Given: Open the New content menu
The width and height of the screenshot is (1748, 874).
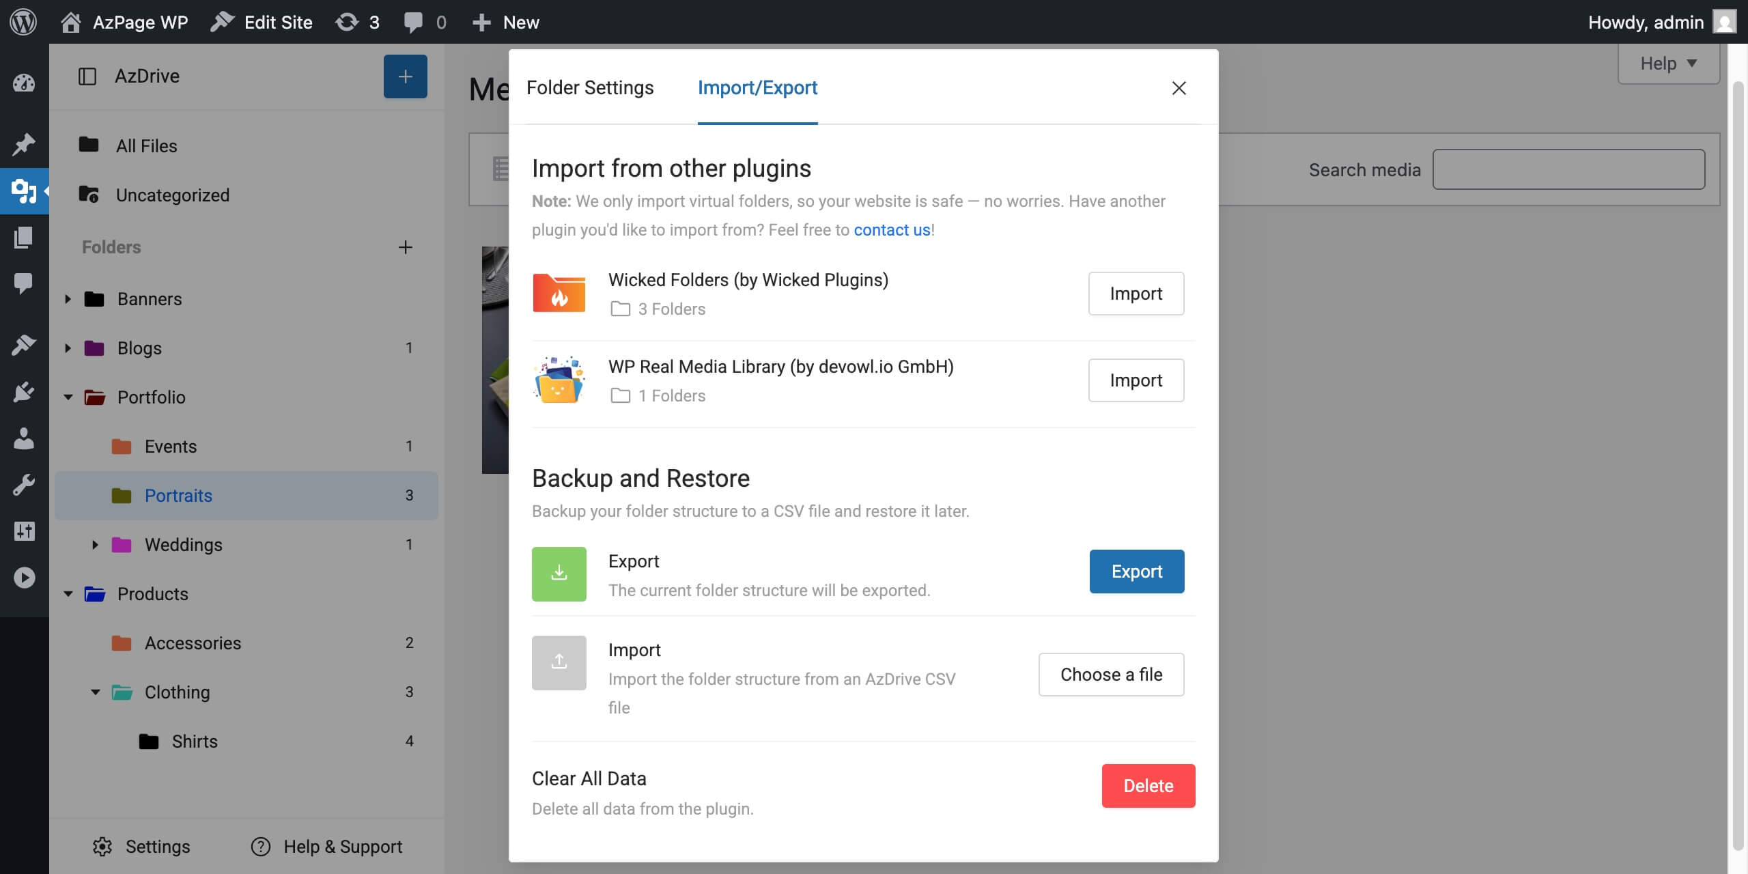Looking at the screenshot, I should (505, 22).
